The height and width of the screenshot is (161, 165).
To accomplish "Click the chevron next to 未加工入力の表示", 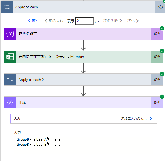I will 151,118.
